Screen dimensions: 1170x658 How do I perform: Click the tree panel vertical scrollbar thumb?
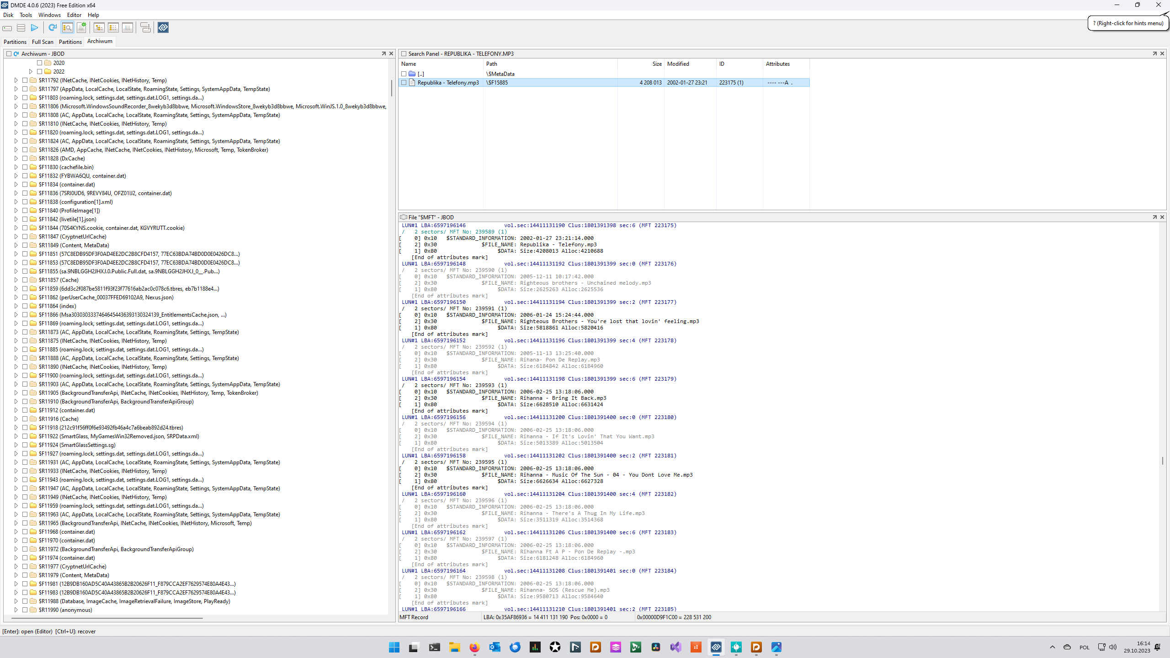[x=391, y=88]
